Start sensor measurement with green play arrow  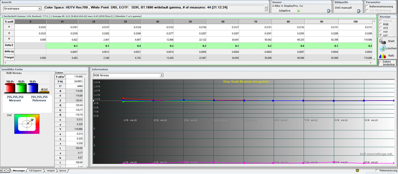(x=299, y=11)
